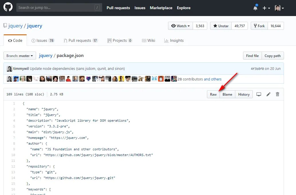Open the file History
296x195 pixels.
coord(244,94)
